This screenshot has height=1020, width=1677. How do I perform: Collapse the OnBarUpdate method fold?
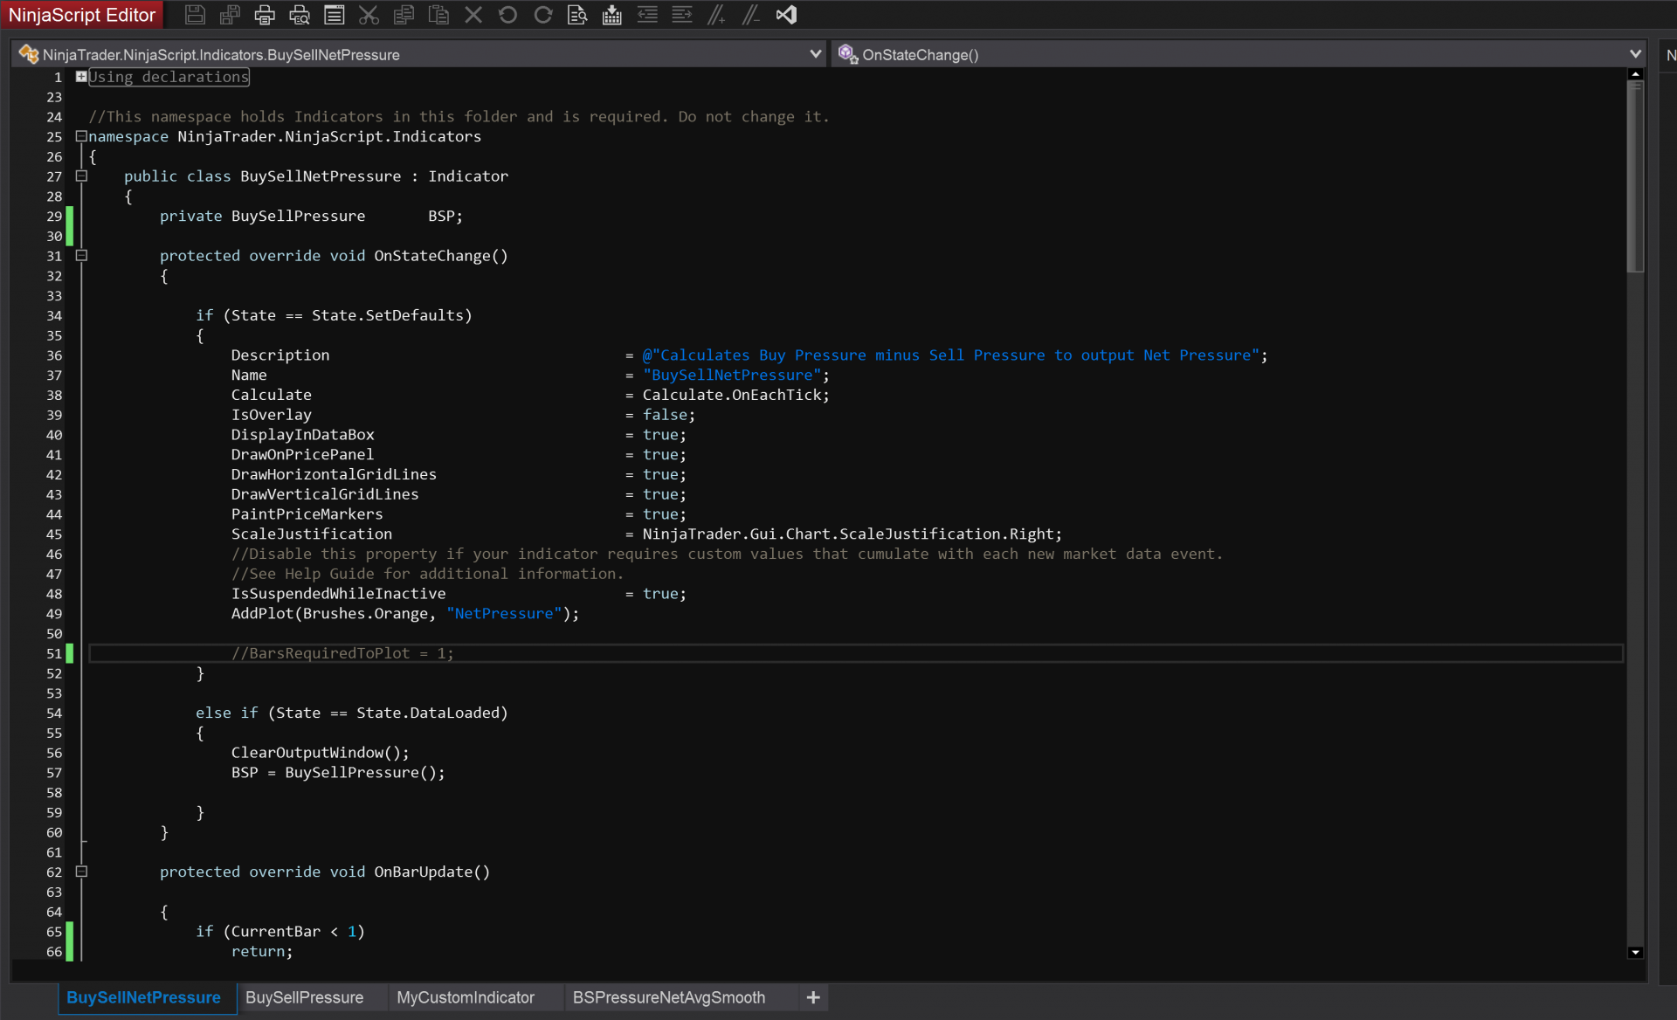tap(81, 872)
